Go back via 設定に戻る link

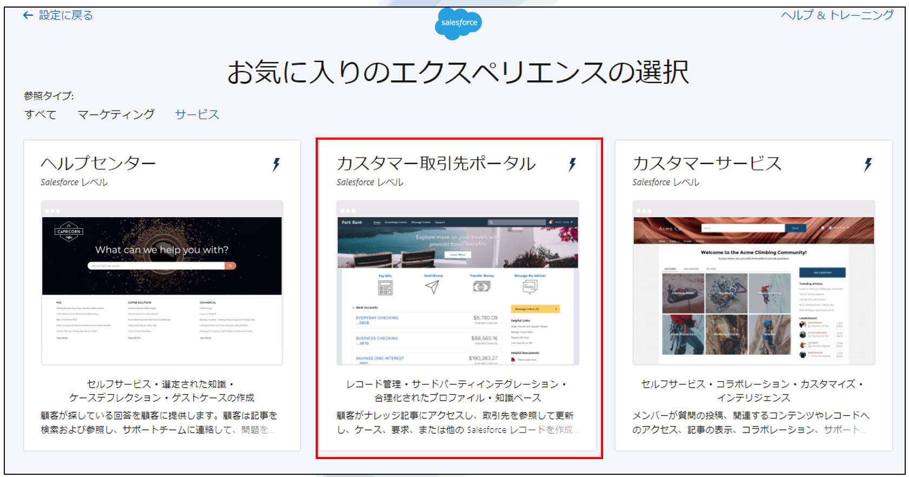pyautogui.click(x=66, y=16)
